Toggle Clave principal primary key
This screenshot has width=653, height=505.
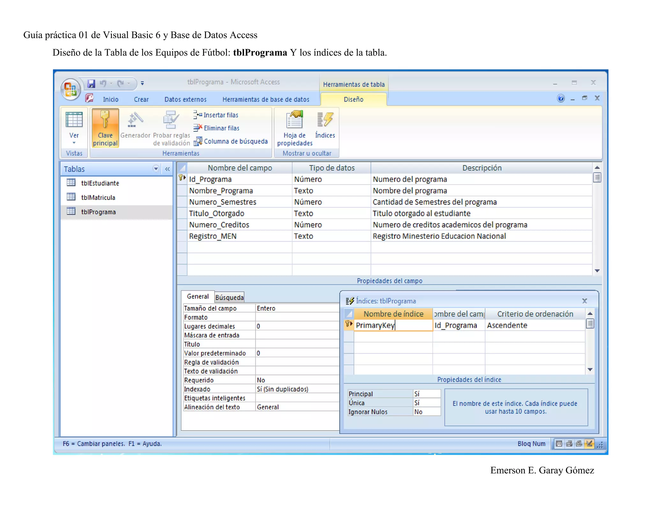pos(105,128)
